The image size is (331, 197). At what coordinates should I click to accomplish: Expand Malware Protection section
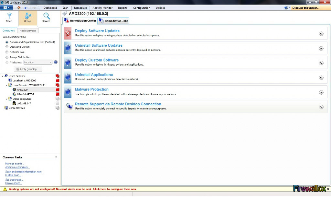[x=321, y=92]
